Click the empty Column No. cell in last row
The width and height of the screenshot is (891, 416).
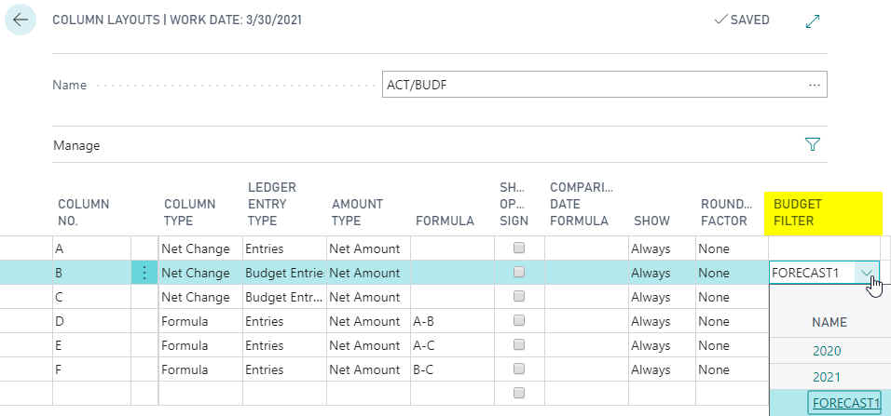click(x=91, y=394)
